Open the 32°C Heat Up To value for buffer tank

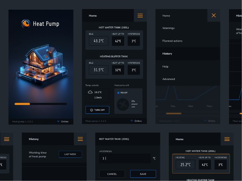(x=118, y=70)
